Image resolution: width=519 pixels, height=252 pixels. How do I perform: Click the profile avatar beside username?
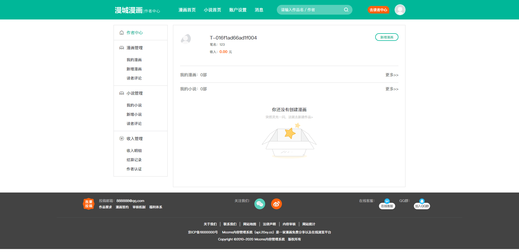[186, 39]
